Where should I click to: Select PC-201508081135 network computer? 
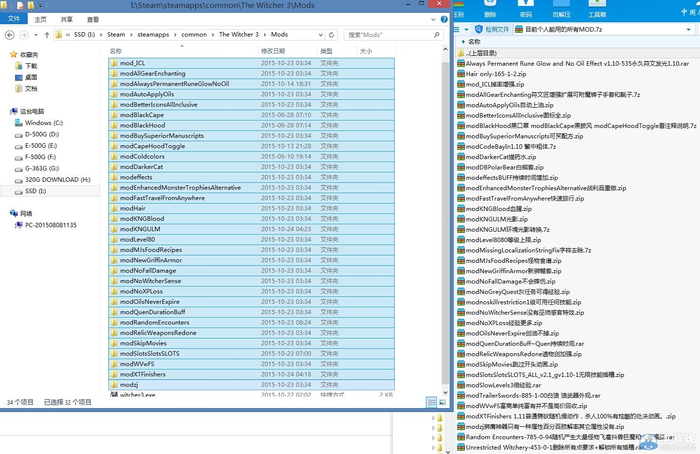(x=46, y=225)
